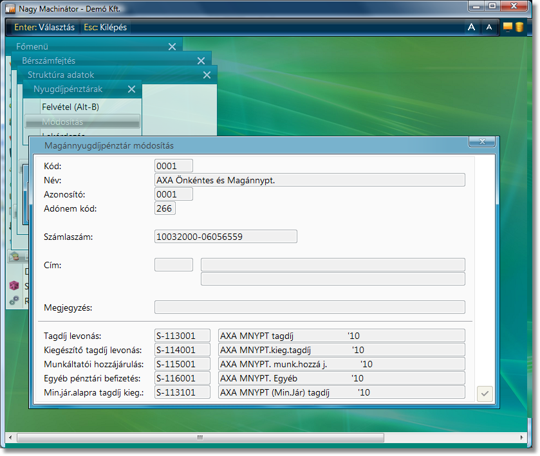The width and height of the screenshot is (540, 456).
Task: Click the Nagy Machinátor app icon in title bar
Action: coord(10,8)
